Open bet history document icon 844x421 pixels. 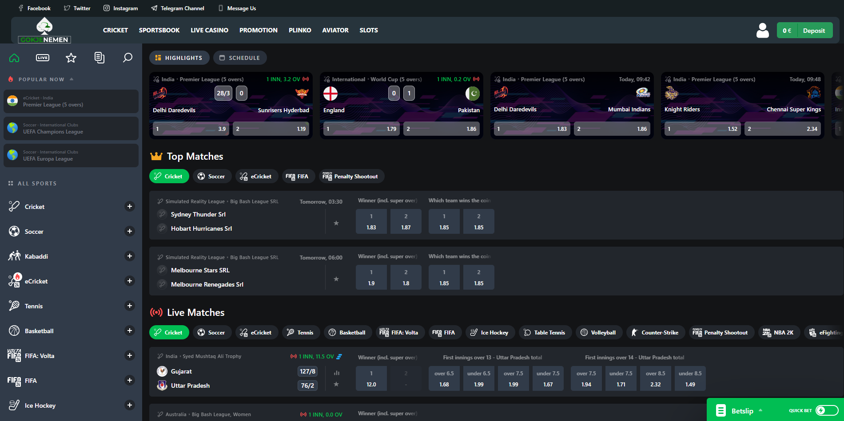[100, 58]
